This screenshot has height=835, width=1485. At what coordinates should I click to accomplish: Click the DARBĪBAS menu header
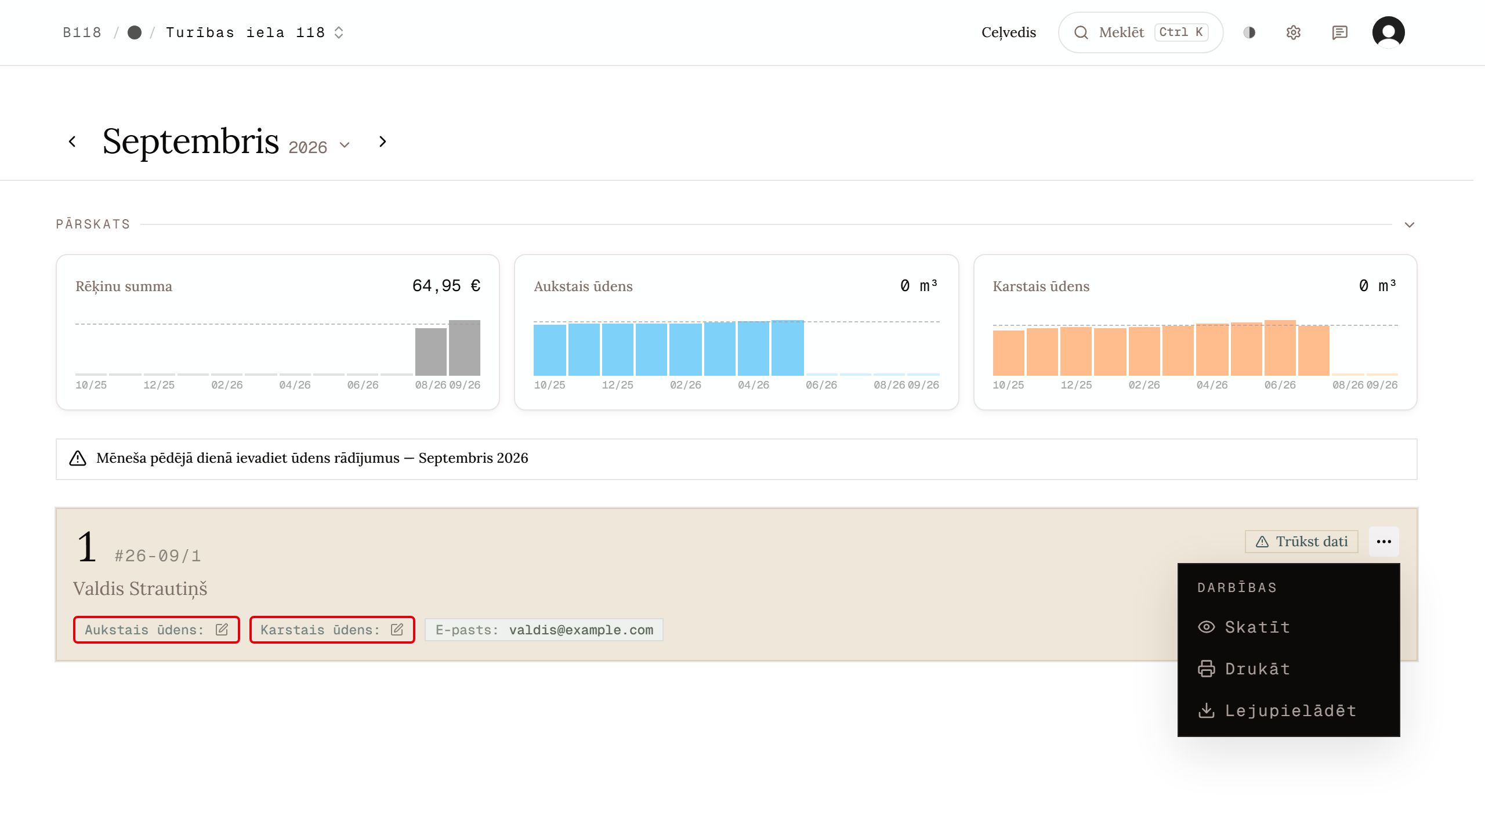pos(1237,587)
